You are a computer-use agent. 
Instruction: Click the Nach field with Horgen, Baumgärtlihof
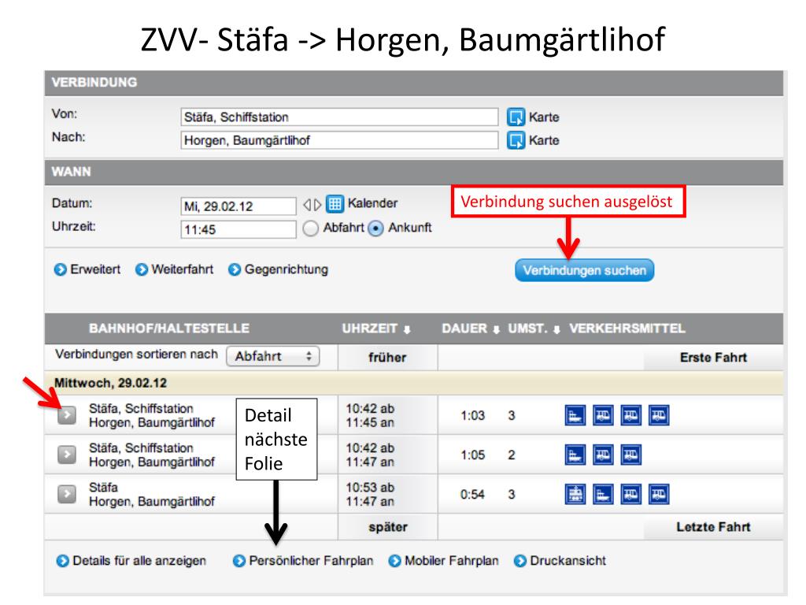pyautogui.click(x=339, y=140)
